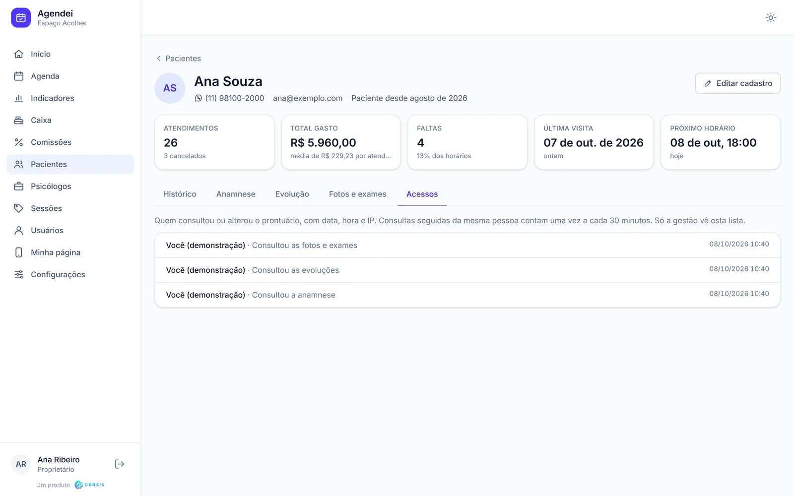The width and height of the screenshot is (794, 496).
Task: Click the DBNSIS product logo
Action: pyautogui.click(x=90, y=485)
